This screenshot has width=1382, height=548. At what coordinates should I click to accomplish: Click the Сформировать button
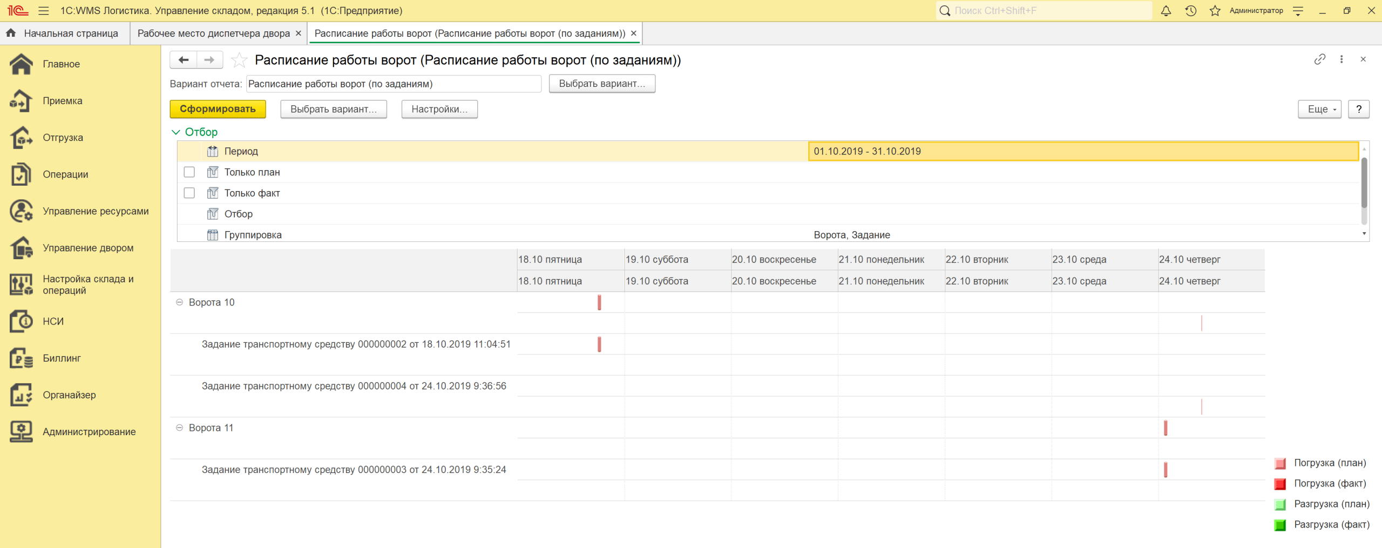218,109
